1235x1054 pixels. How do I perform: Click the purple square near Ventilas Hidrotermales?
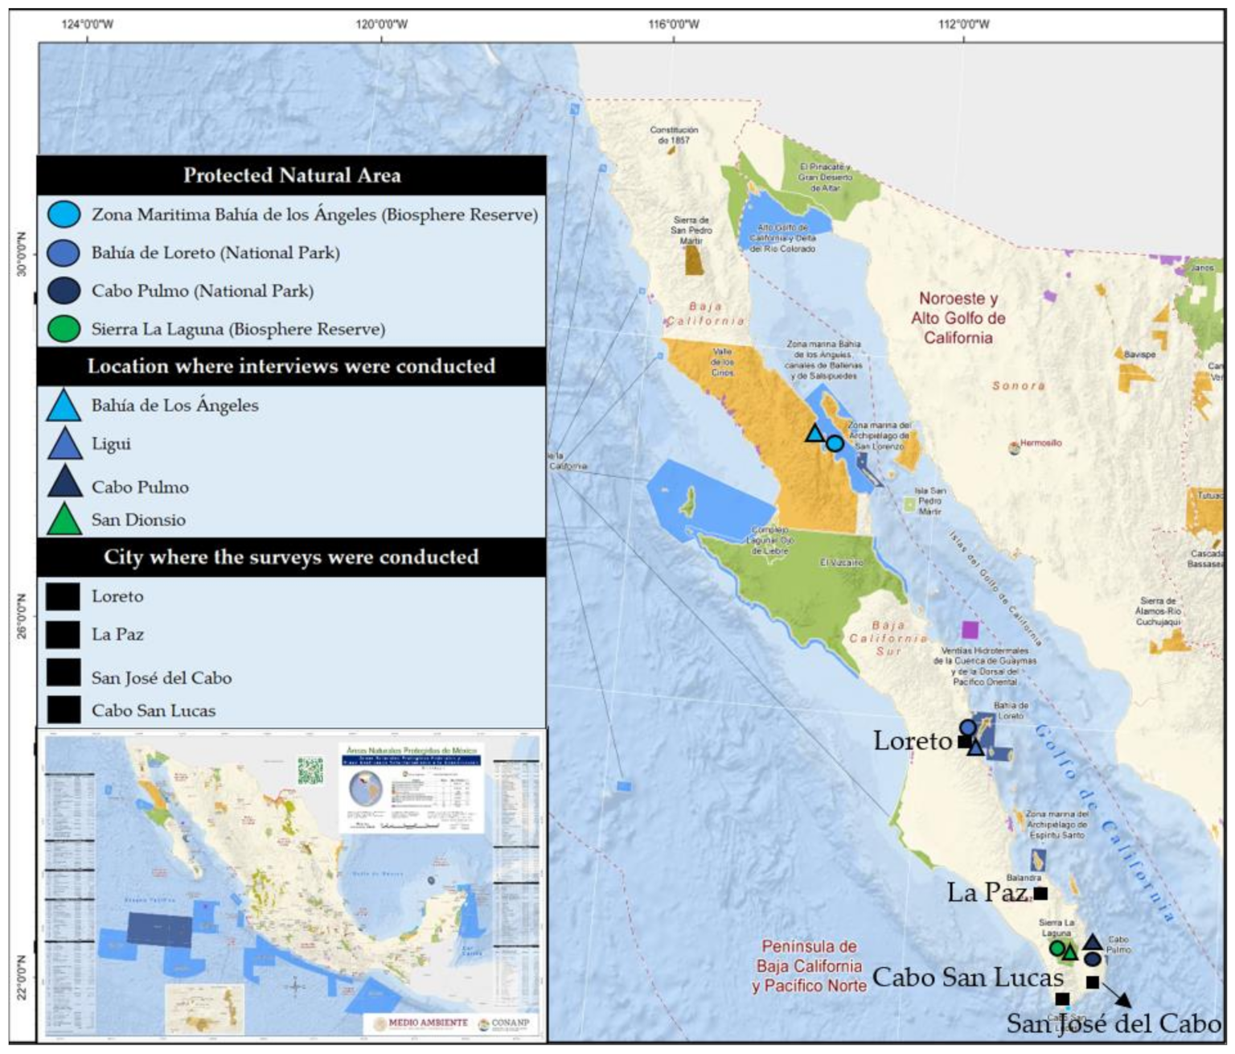[970, 629]
